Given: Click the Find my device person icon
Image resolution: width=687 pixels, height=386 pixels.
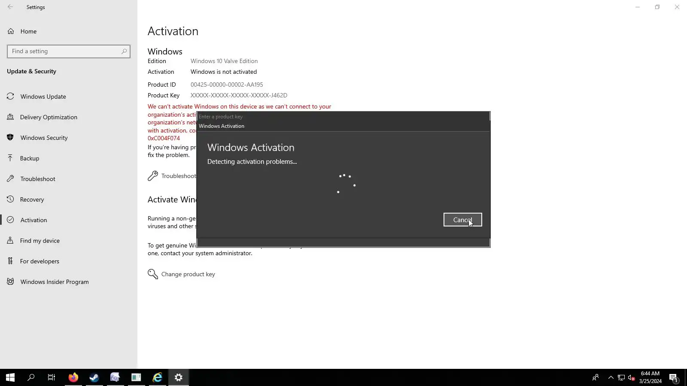Looking at the screenshot, I should coord(11,241).
